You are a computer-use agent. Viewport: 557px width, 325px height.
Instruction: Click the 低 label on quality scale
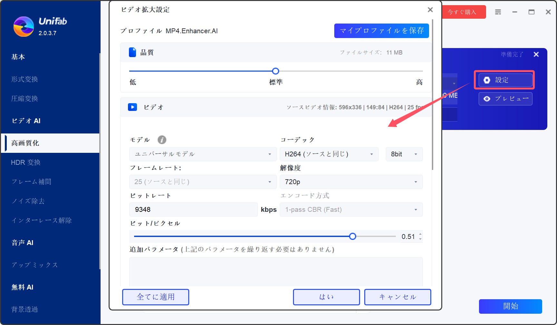click(133, 82)
